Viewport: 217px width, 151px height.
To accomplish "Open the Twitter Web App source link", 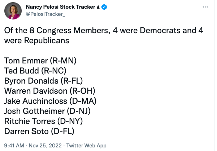I will click(86, 146).
